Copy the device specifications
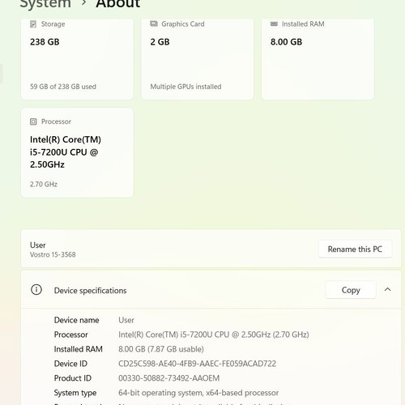The width and height of the screenshot is (405, 405). coord(351,290)
